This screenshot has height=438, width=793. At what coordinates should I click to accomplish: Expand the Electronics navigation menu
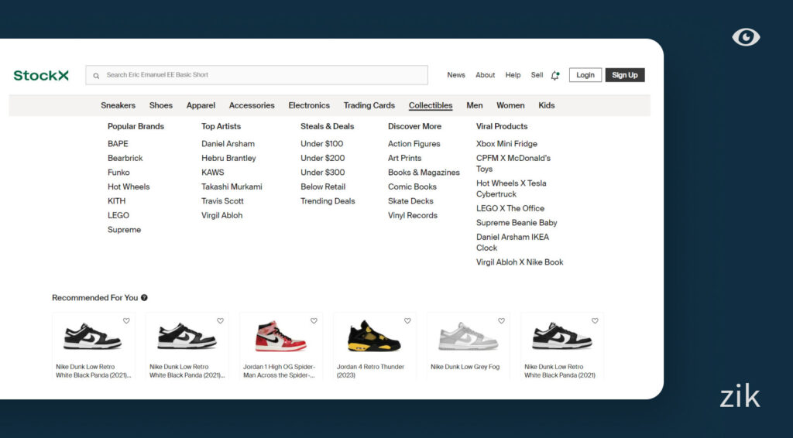coord(309,105)
